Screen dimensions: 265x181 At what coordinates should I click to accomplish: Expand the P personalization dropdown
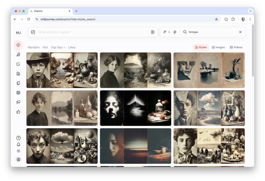(166, 32)
